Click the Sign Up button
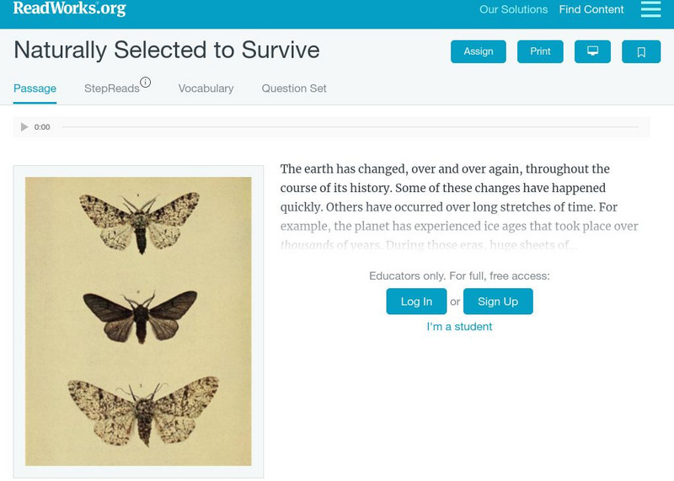This screenshot has height=481, width=674. click(x=498, y=302)
